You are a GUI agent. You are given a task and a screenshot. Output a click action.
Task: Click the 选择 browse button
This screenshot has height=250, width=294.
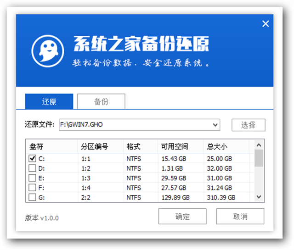coord(248,125)
